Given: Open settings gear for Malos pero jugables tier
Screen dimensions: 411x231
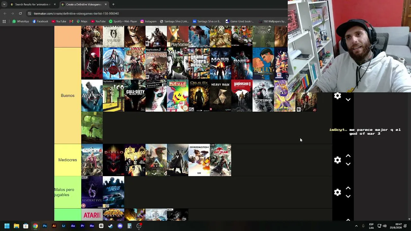Looking at the screenshot, I should point(337,192).
